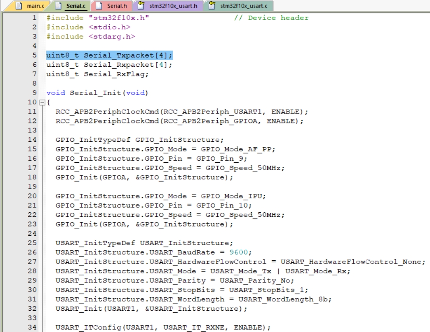Click line number 34 in gutter

click(32, 327)
